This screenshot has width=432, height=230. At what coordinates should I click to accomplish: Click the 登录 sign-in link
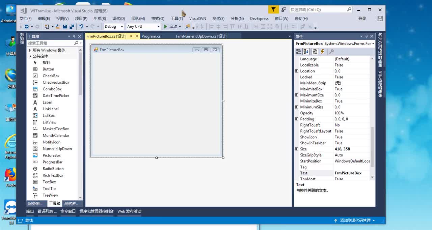362,19
